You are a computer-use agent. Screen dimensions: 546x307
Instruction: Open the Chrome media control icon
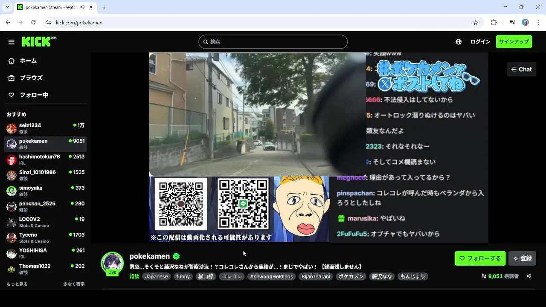[x=512, y=23]
